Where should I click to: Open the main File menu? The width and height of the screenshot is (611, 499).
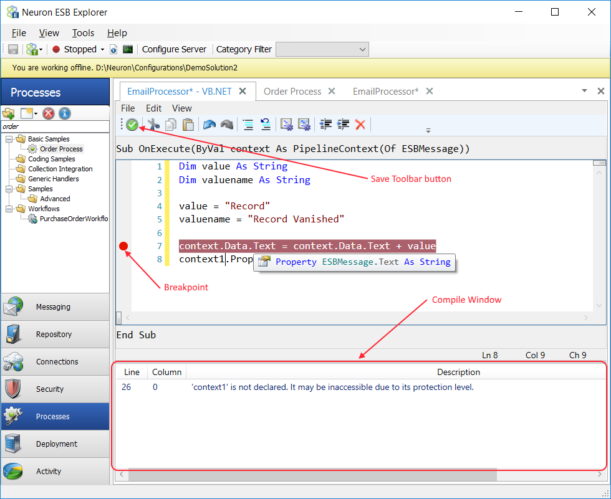pos(19,33)
